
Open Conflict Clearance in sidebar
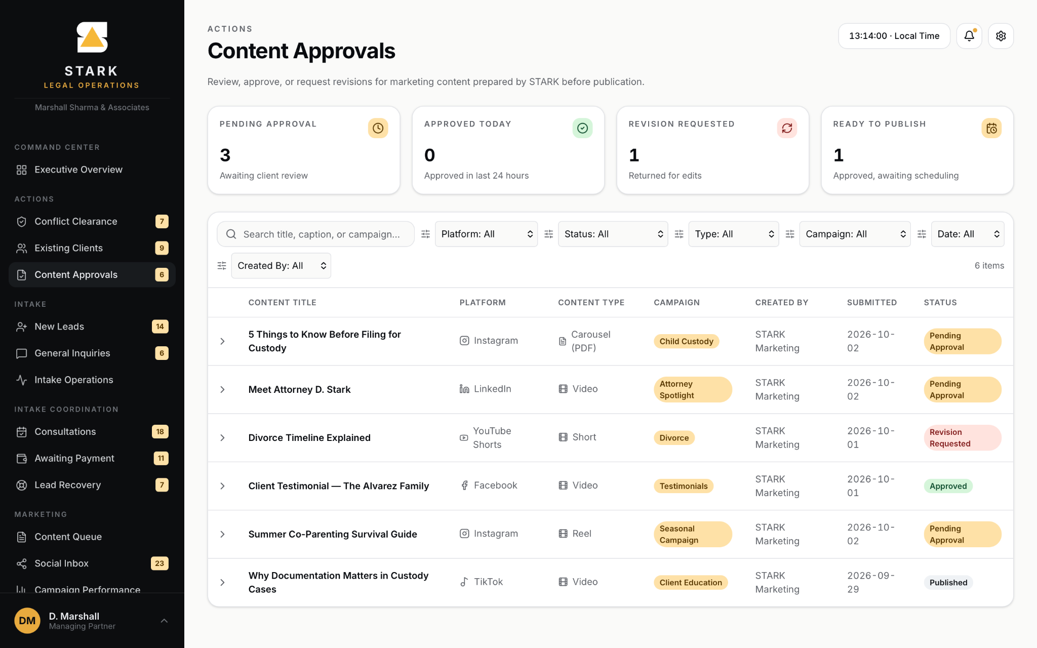coord(92,221)
